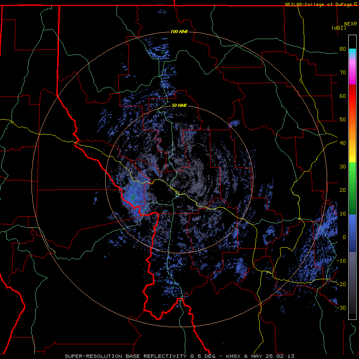Click the 40 value on the dBZ scale
The height and width of the screenshot is (359, 359).
point(343,143)
